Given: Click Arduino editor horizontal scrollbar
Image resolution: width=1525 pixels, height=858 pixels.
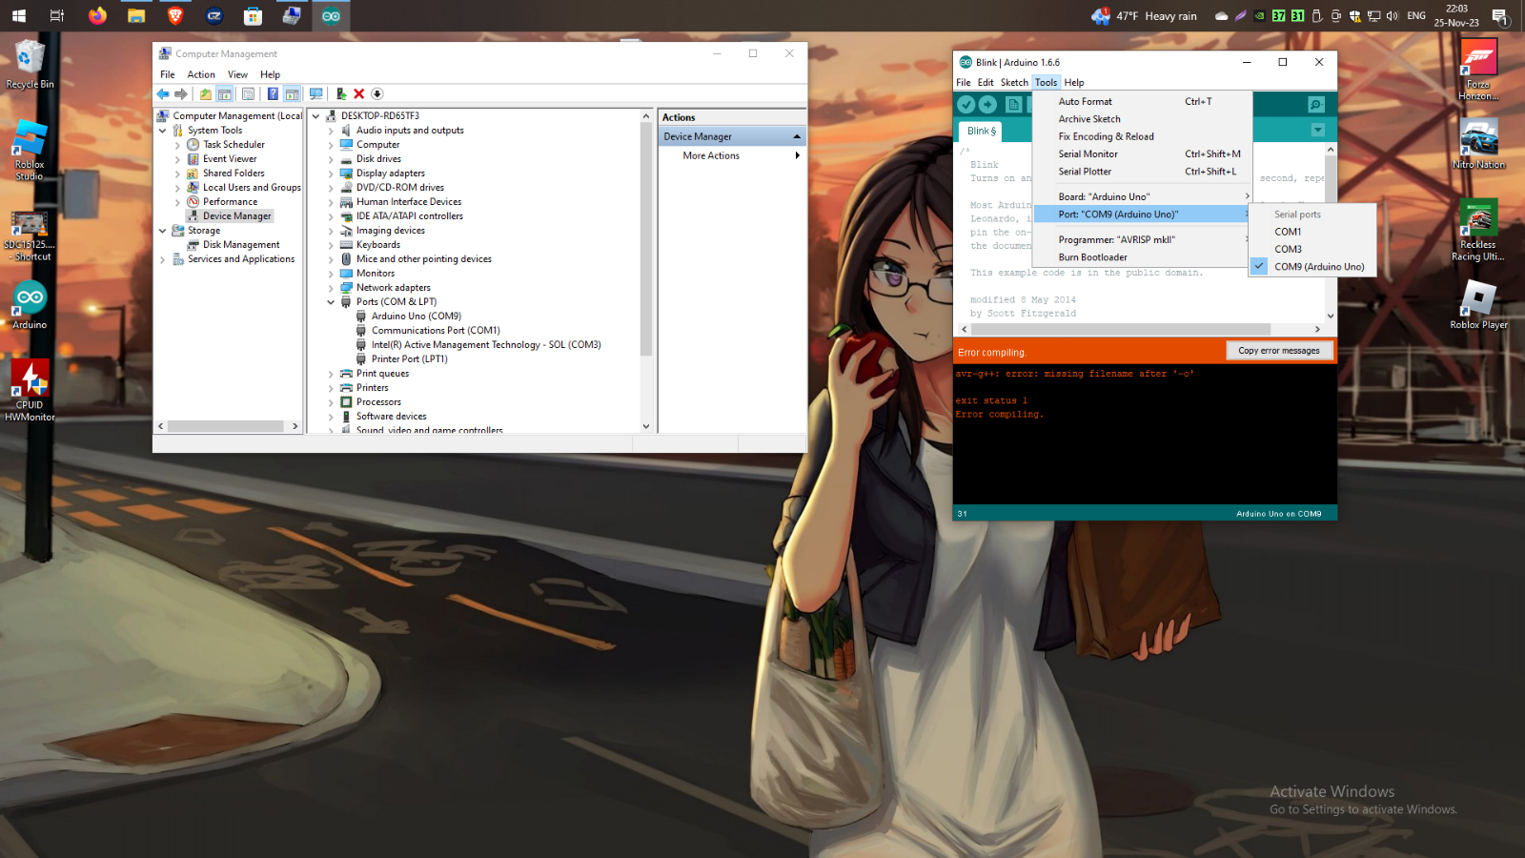Looking at the screenshot, I should pyautogui.click(x=1121, y=329).
